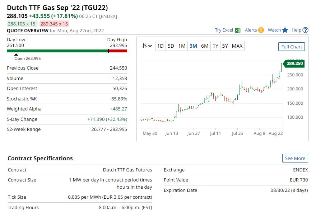This screenshot has width=316, height=217.
Task: Switch chart to 6M range
Action: click(205, 46)
